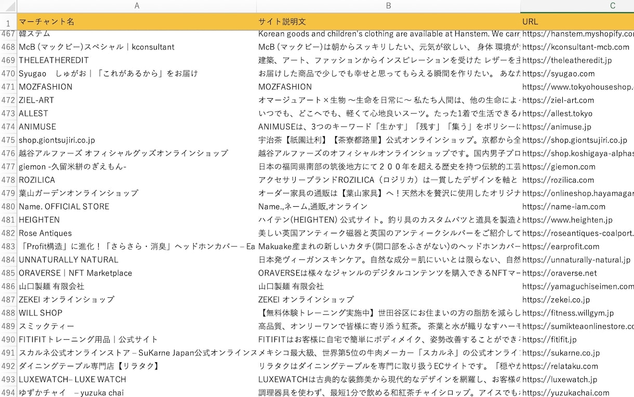Select the 葉山ガーデンオンラインショップ cell
Viewport: 634px width, 397px height.
(x=137, y=193)
